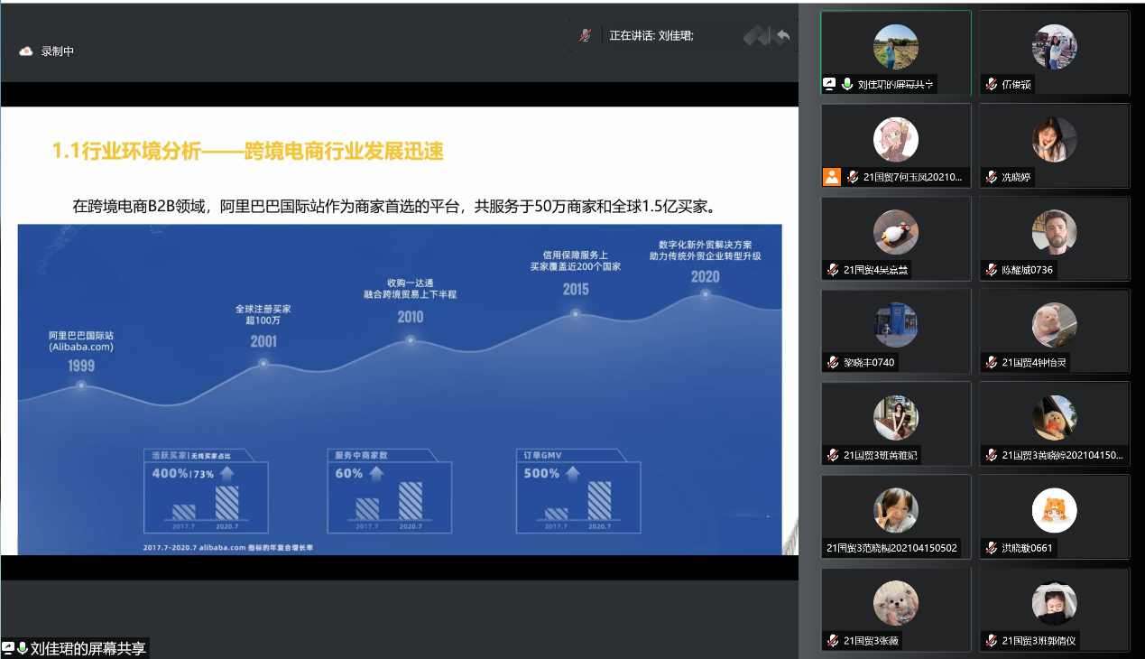Click the orange person icon on 21国贸7何玉凤 tile
The height and width of the screenshot is (659, 1145).
pos(831,177)
